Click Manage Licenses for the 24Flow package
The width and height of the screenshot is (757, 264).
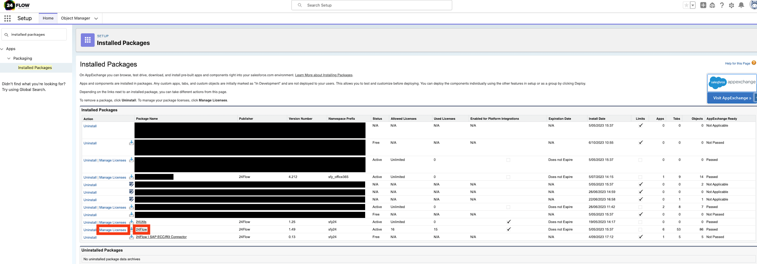pos(112,230)
